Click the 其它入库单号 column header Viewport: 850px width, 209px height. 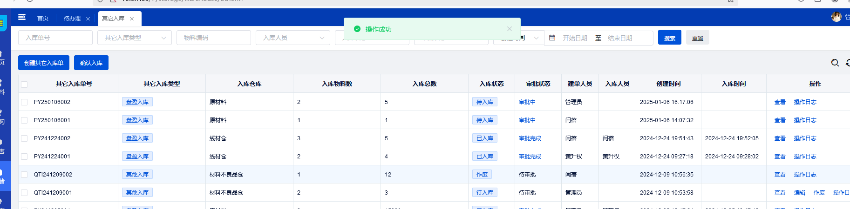click(x=74, y=84)
